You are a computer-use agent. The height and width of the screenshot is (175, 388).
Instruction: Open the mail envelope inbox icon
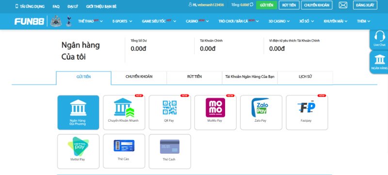pos(343,5)
